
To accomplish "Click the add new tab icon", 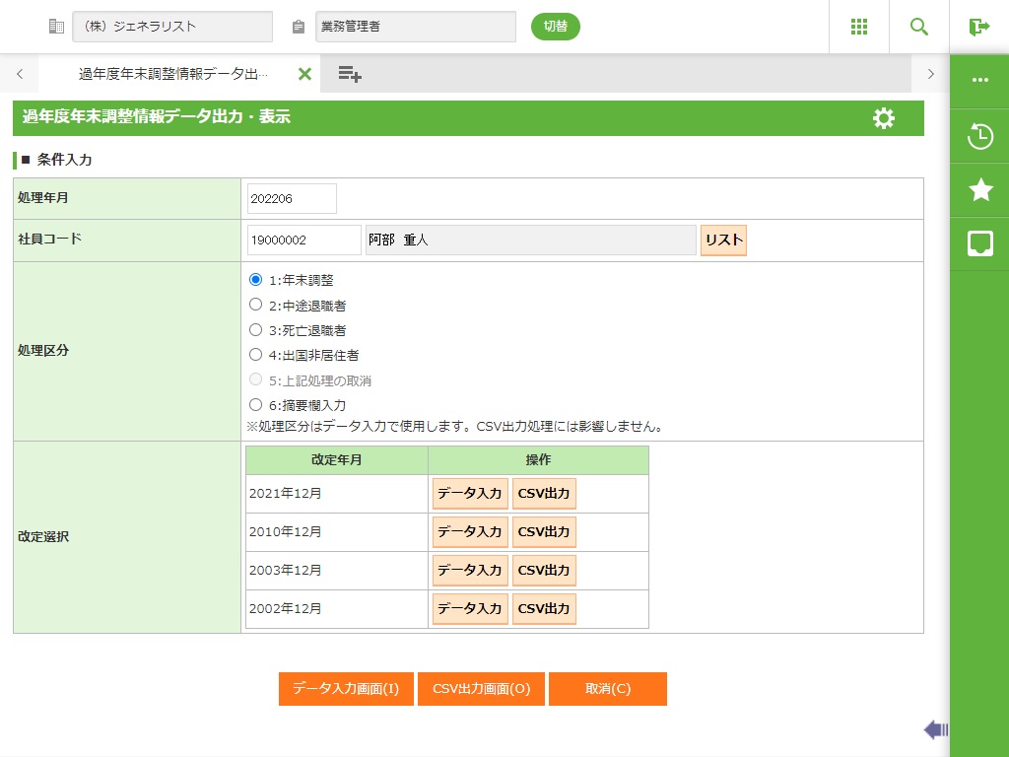I will 350,74.
